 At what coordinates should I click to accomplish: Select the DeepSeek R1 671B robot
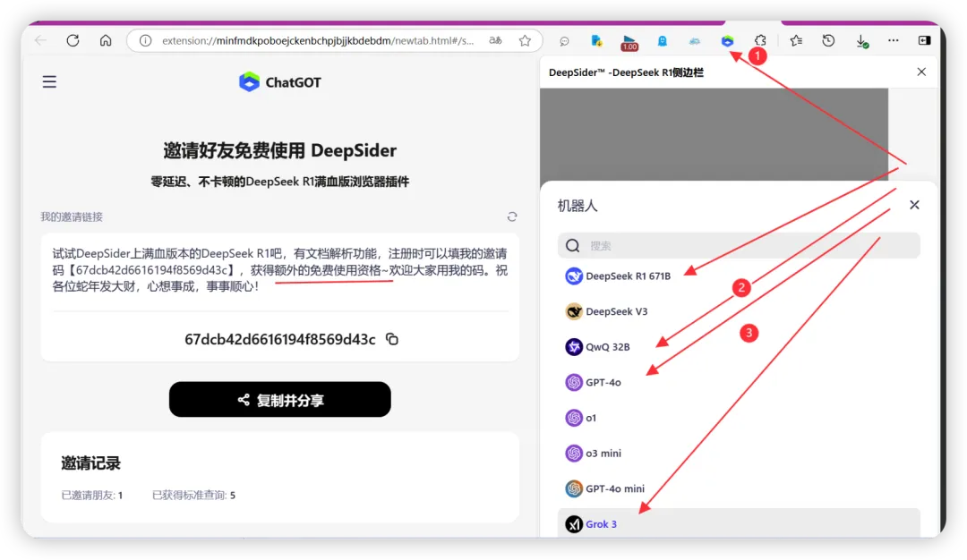(739, 276)
